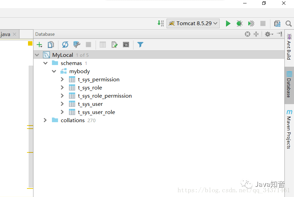Image resolution: width=294 pixels, height=197 pixels.
Task: Collapse the MyLocal data source node
Action: pos(37,55)
